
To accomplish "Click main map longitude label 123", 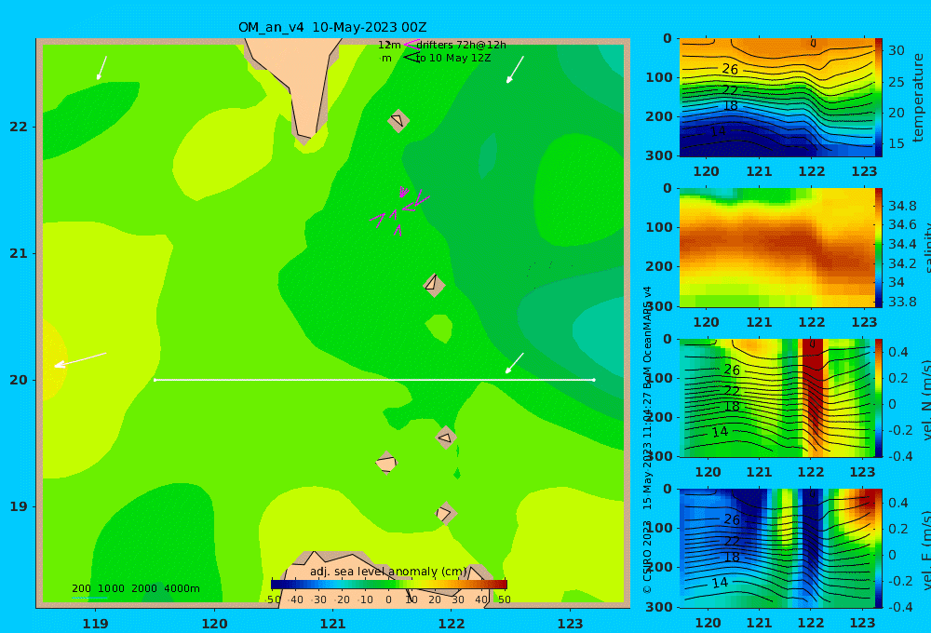I will click(x=570, y=624).
